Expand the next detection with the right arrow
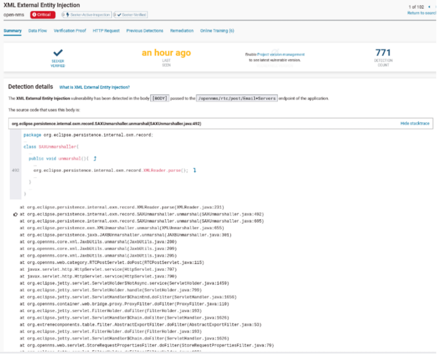This screenshot has width=437, height=355. [x=436, y=7]
